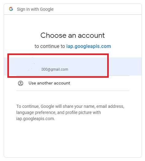The width and height of the screenshot is (145, 161).
Task: Choose the Use another account option
Action: pyautogui.click(x=73, y=83)
